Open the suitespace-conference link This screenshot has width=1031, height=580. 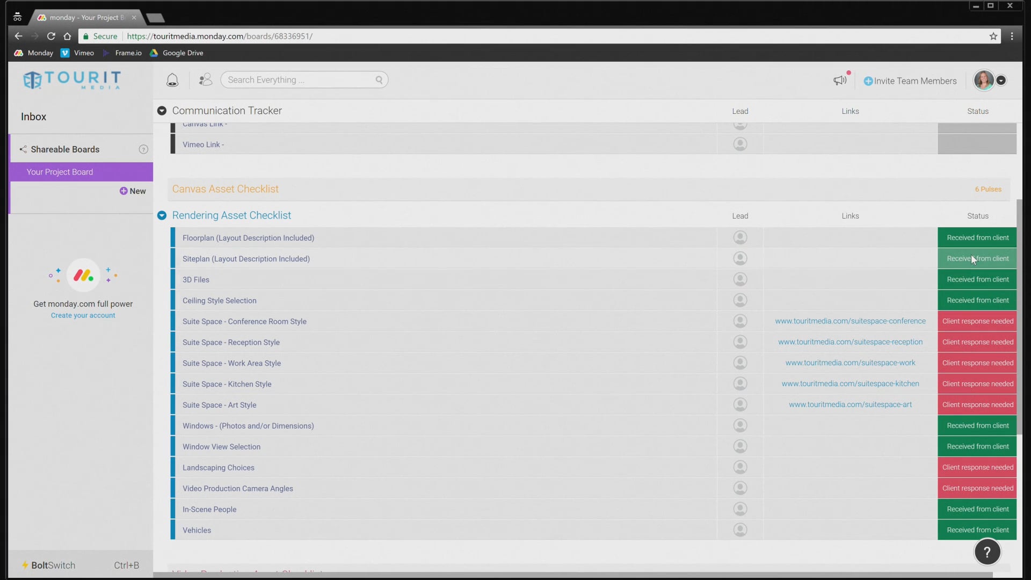tap(850, 321)
